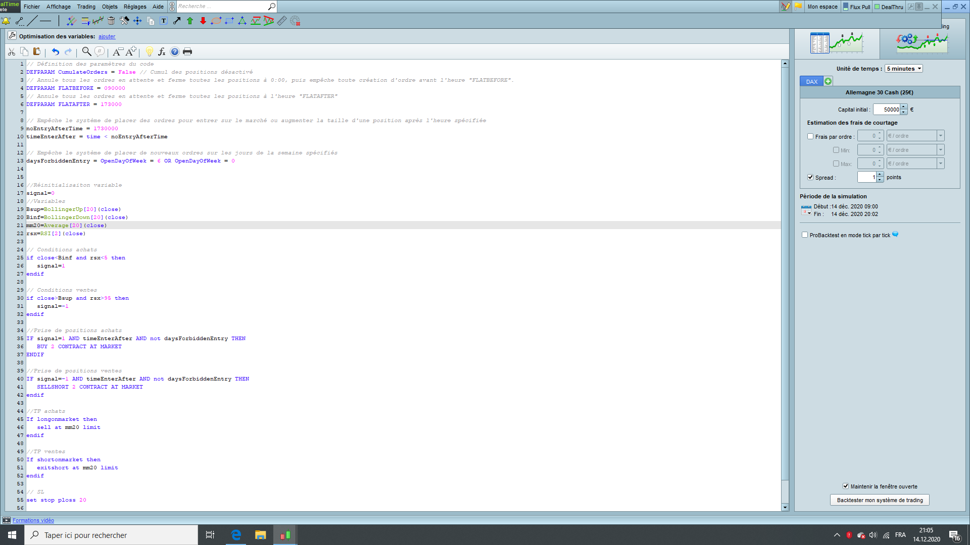Select the trash delete objects tool
970x545 pixels.
111,21
